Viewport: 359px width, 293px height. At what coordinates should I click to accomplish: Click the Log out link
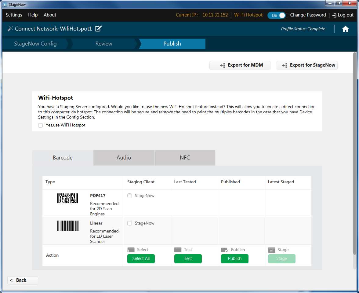[343, 15]
